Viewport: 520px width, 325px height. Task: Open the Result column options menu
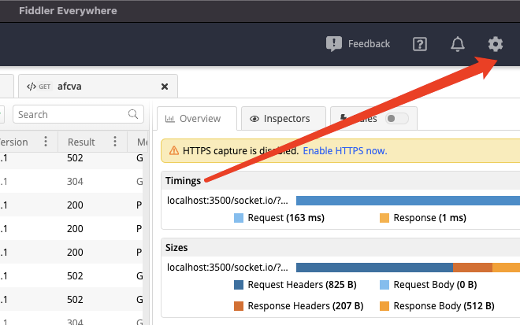point(116,142)
